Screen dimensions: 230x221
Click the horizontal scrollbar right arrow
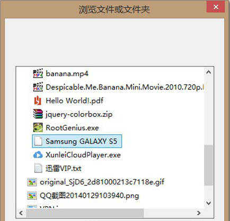[199, 213]
